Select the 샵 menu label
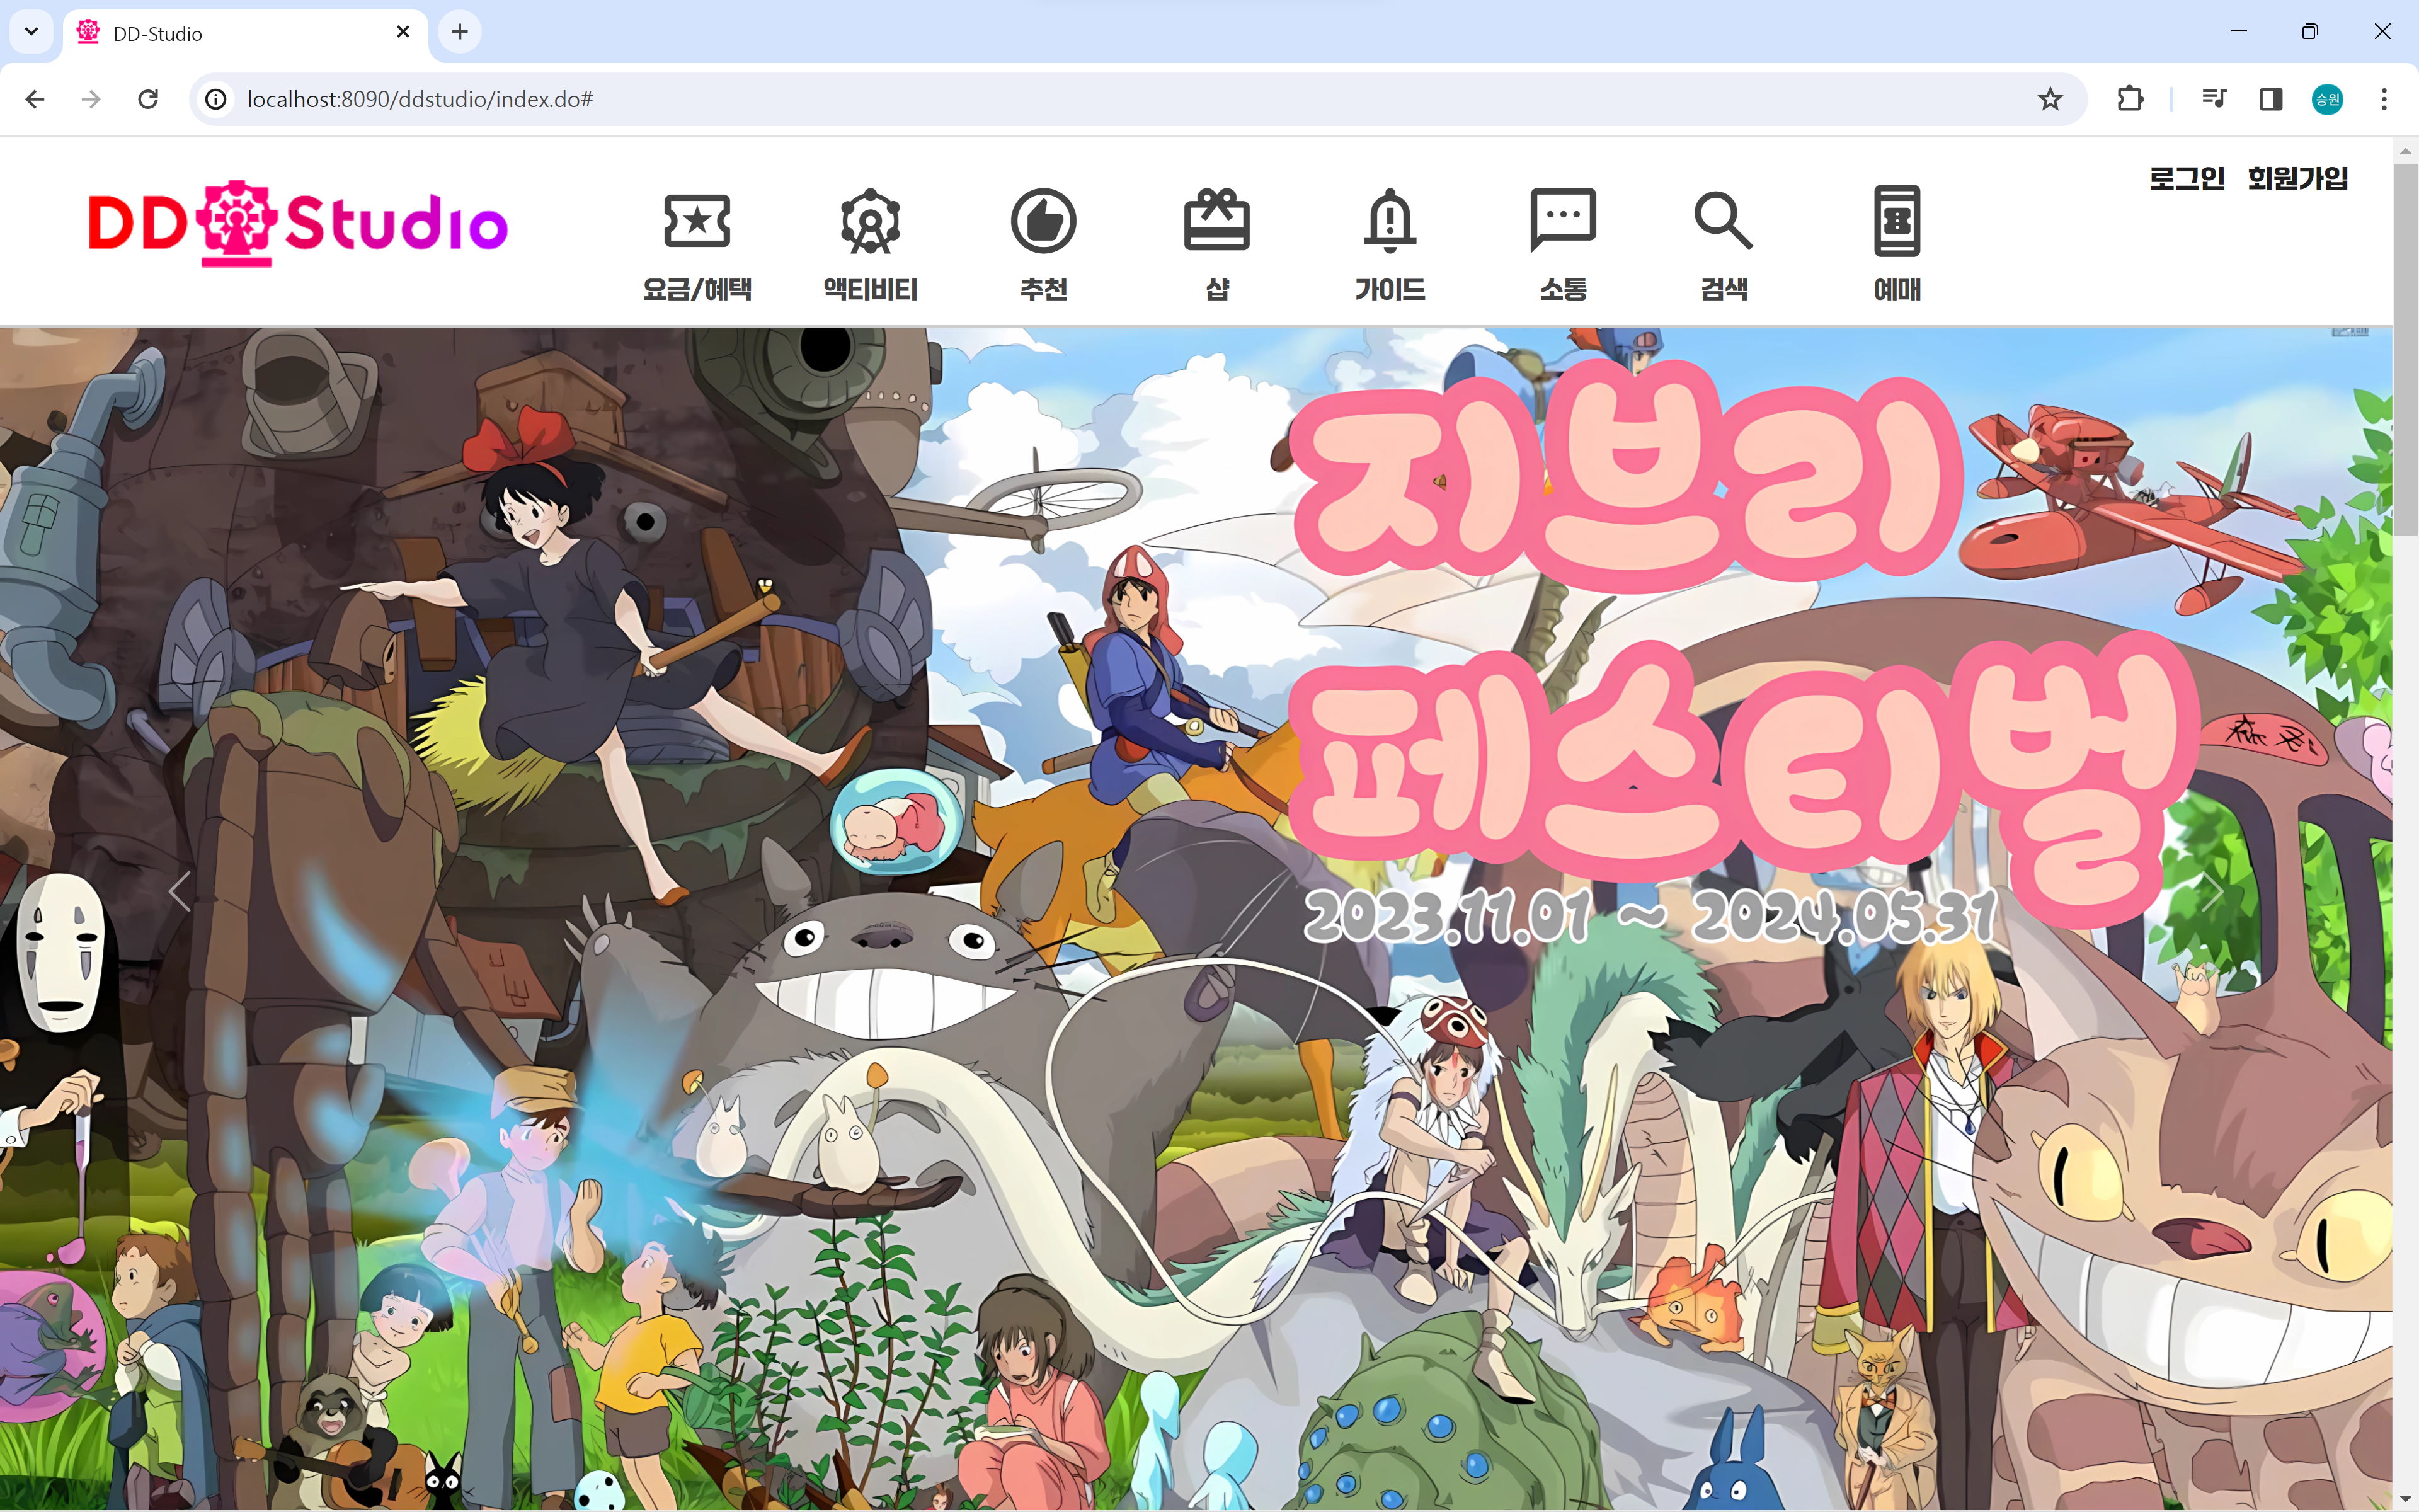The image size is (2419, 1512). [x=1216, y=290]
